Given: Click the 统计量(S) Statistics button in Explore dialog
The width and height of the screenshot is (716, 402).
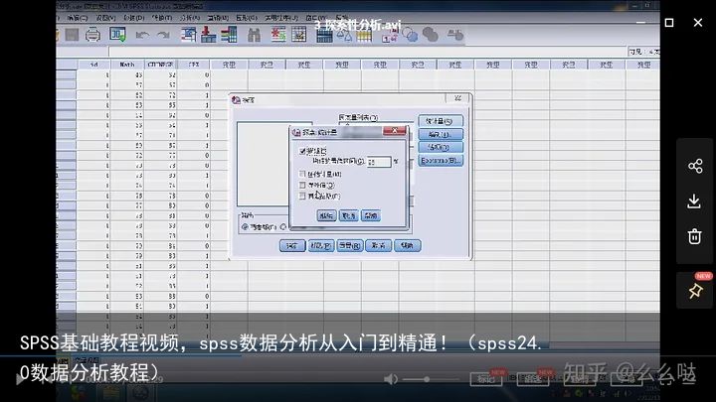Looking at the screenshot, I should [x=441, y=121].
